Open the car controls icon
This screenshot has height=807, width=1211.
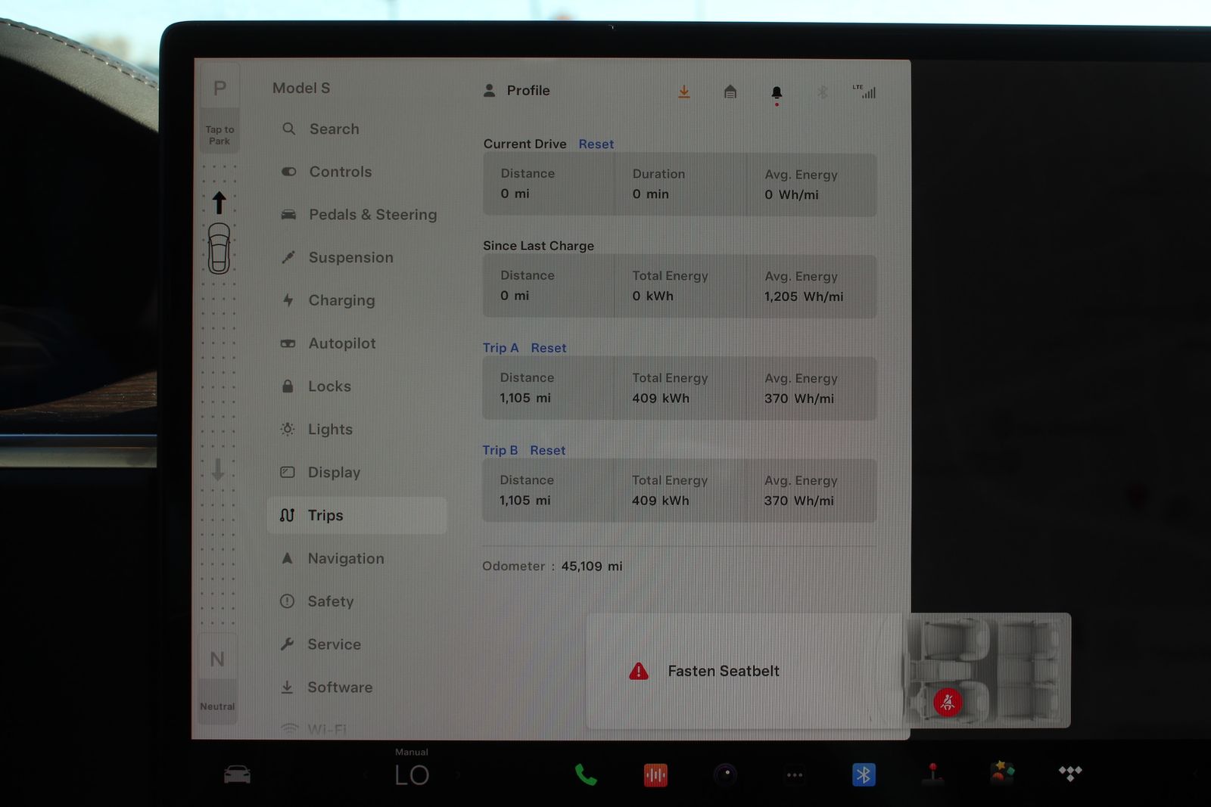(x=237, y=774)
